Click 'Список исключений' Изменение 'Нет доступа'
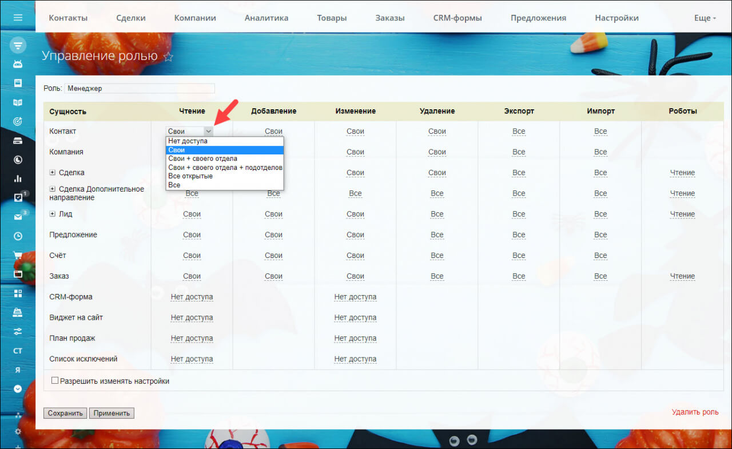 355,359
